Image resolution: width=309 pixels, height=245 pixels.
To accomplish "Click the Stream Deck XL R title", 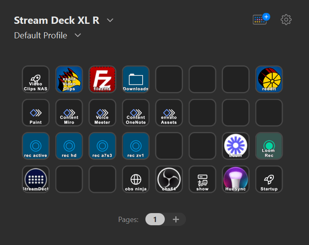I will pyautogui.click(x=57, y=20).
